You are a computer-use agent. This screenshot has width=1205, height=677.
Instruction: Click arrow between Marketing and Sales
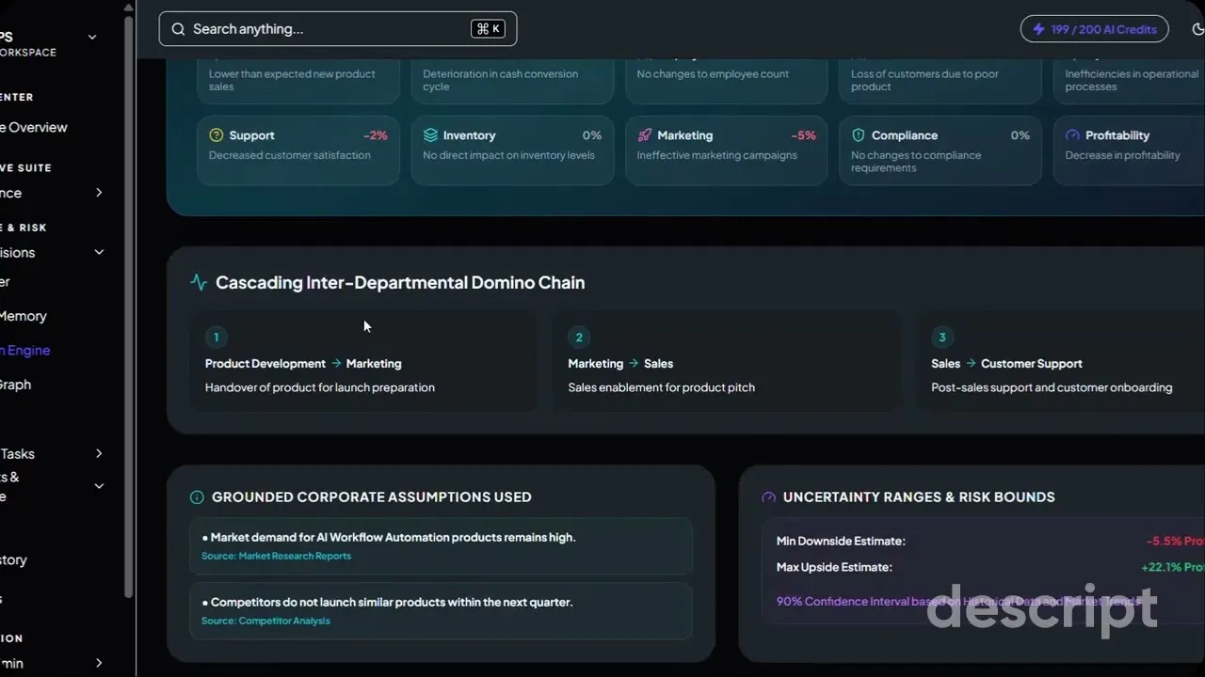pos(635,363)
